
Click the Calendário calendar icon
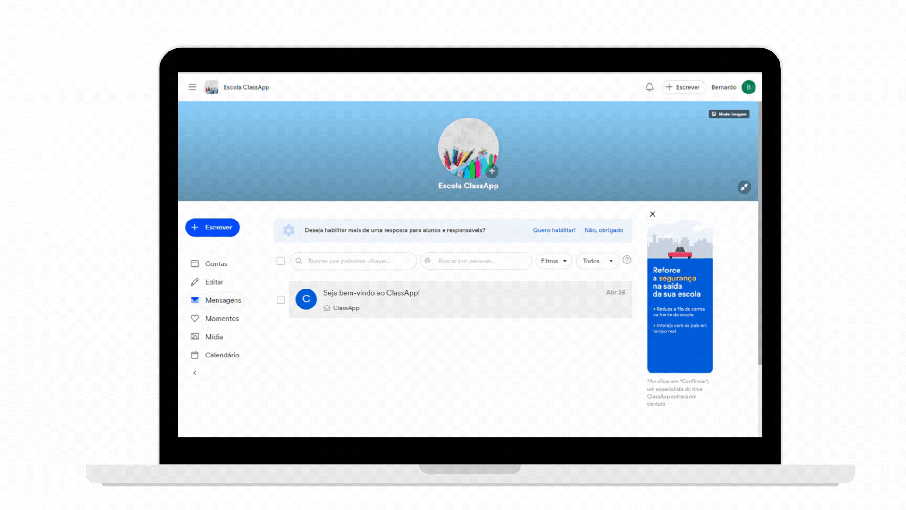click(x=194, y=355)
